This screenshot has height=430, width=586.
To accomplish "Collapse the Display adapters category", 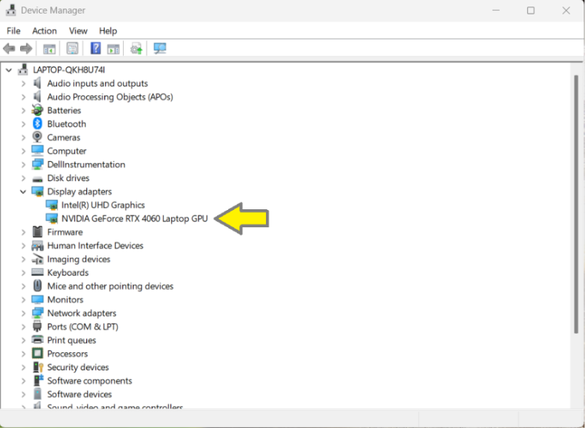I will pos(23,192).
